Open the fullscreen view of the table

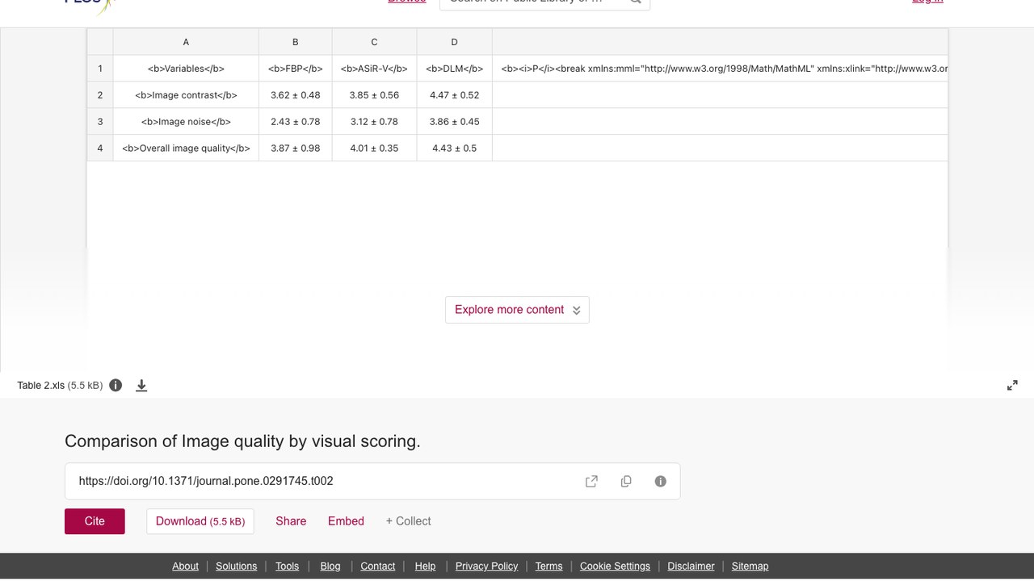tap(1012, 386)
